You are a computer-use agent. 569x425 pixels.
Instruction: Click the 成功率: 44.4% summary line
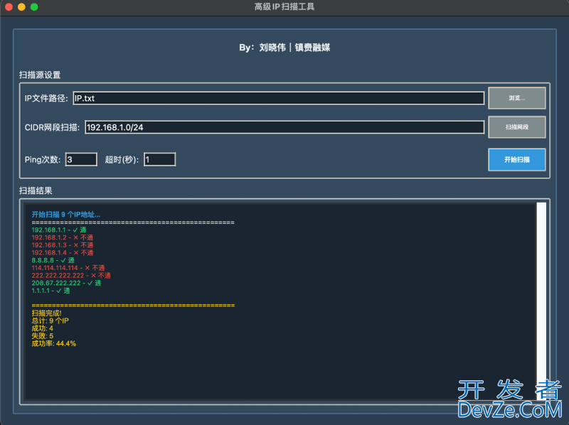pyautogui.click(x=54, y=344)
